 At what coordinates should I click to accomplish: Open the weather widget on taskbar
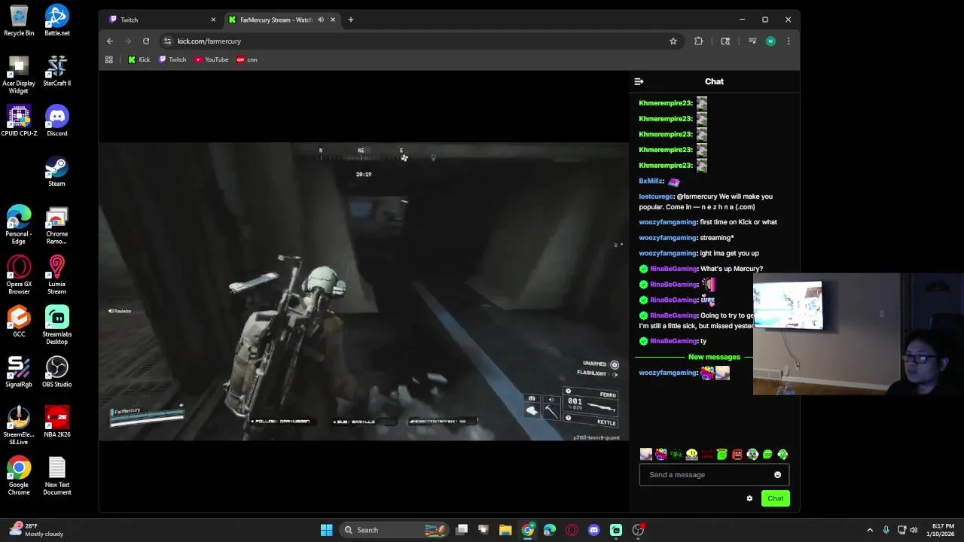(36, 530)
